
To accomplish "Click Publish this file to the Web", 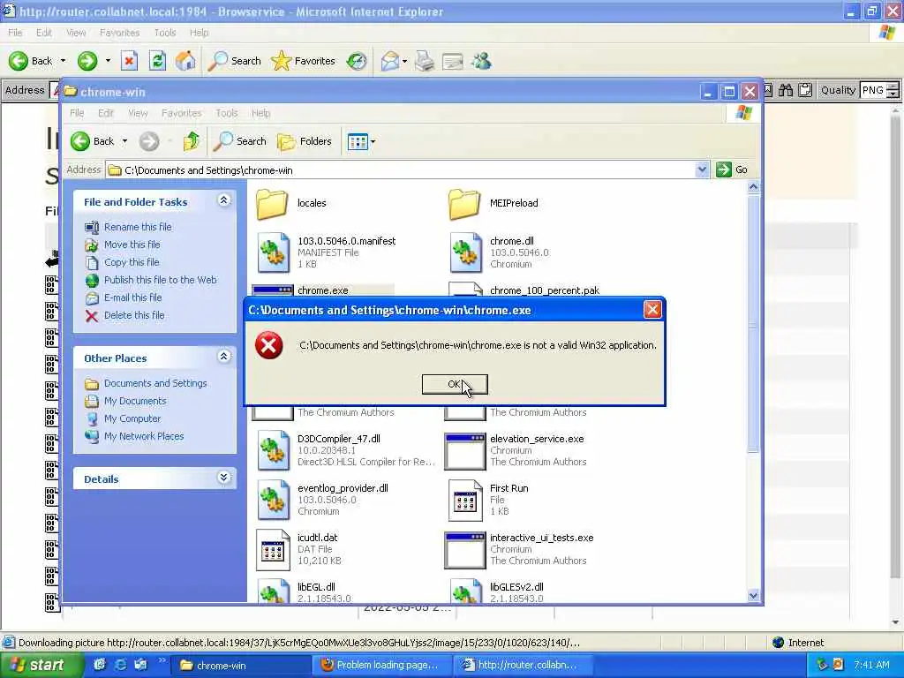I will tap(161, 280).
